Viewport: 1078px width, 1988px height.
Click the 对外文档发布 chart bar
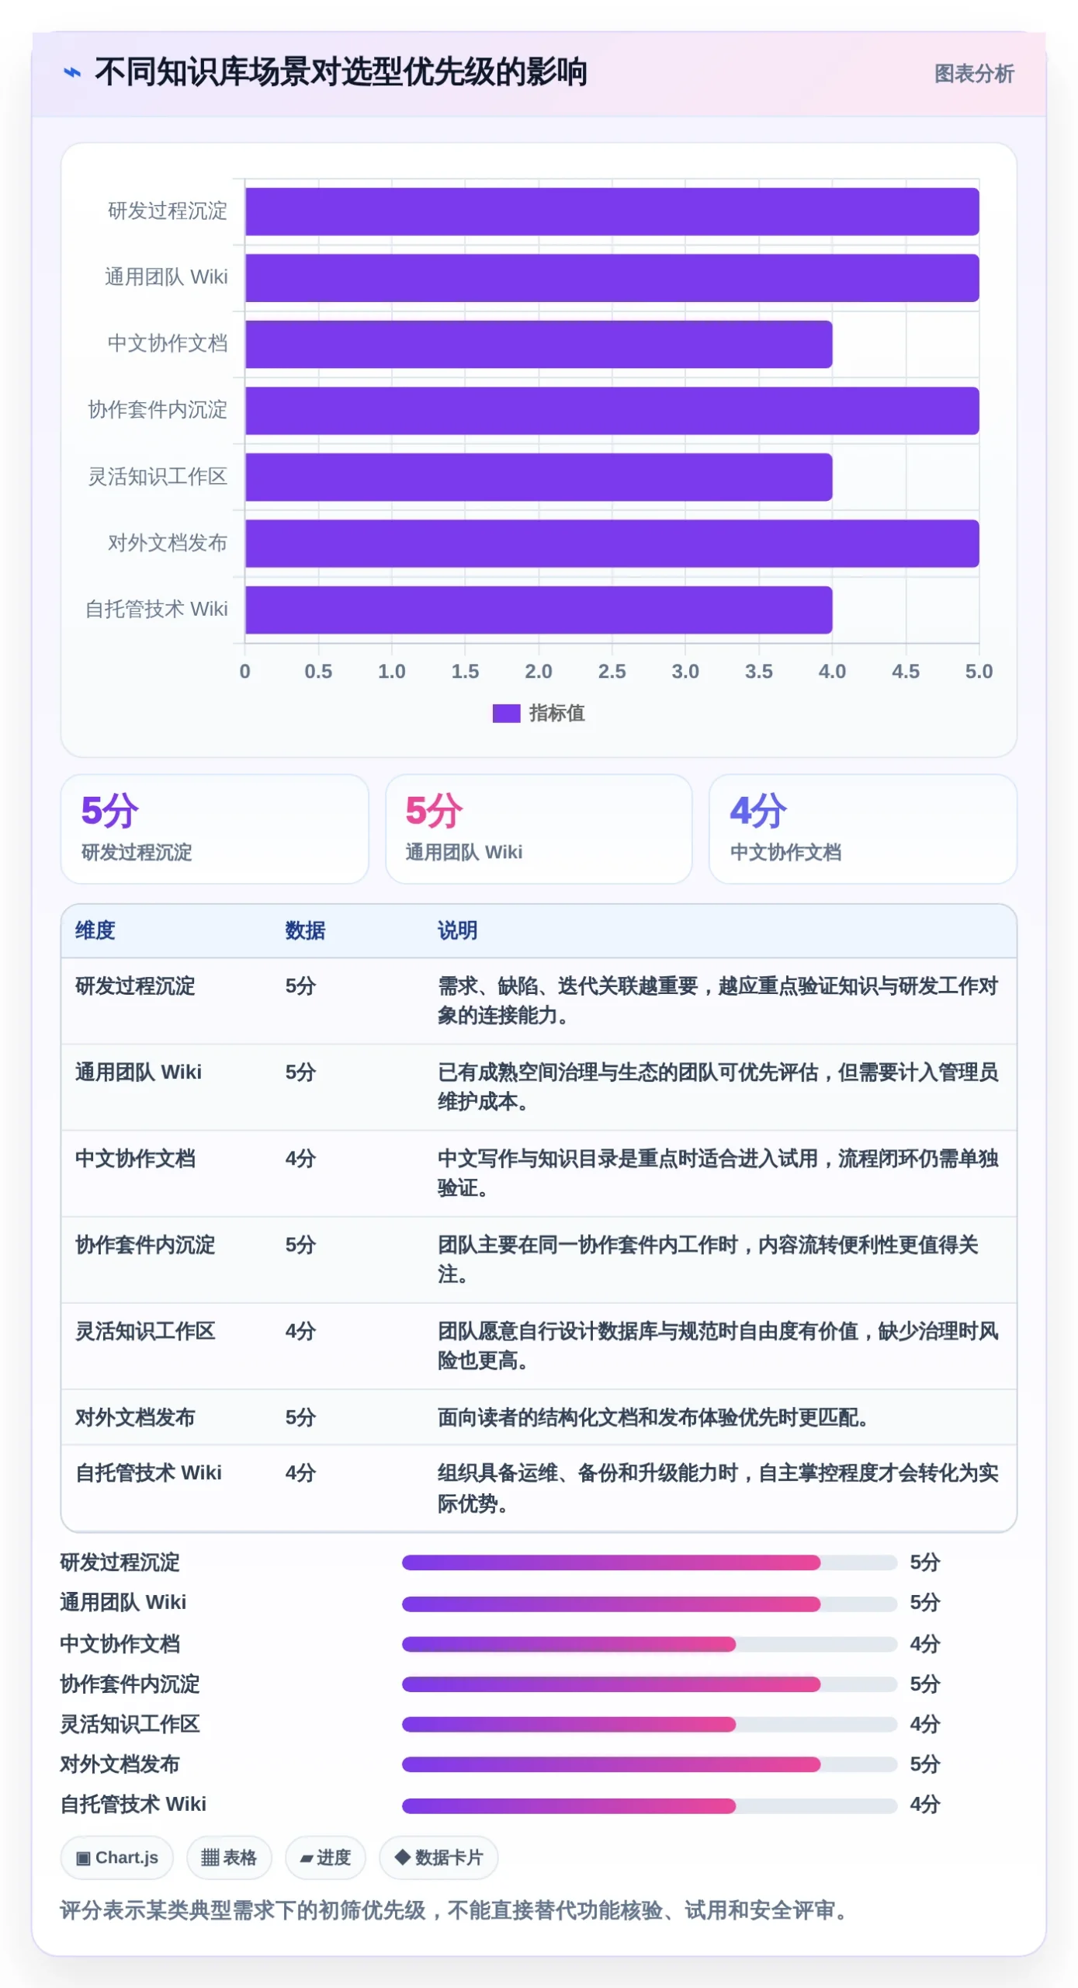(612, 543)
